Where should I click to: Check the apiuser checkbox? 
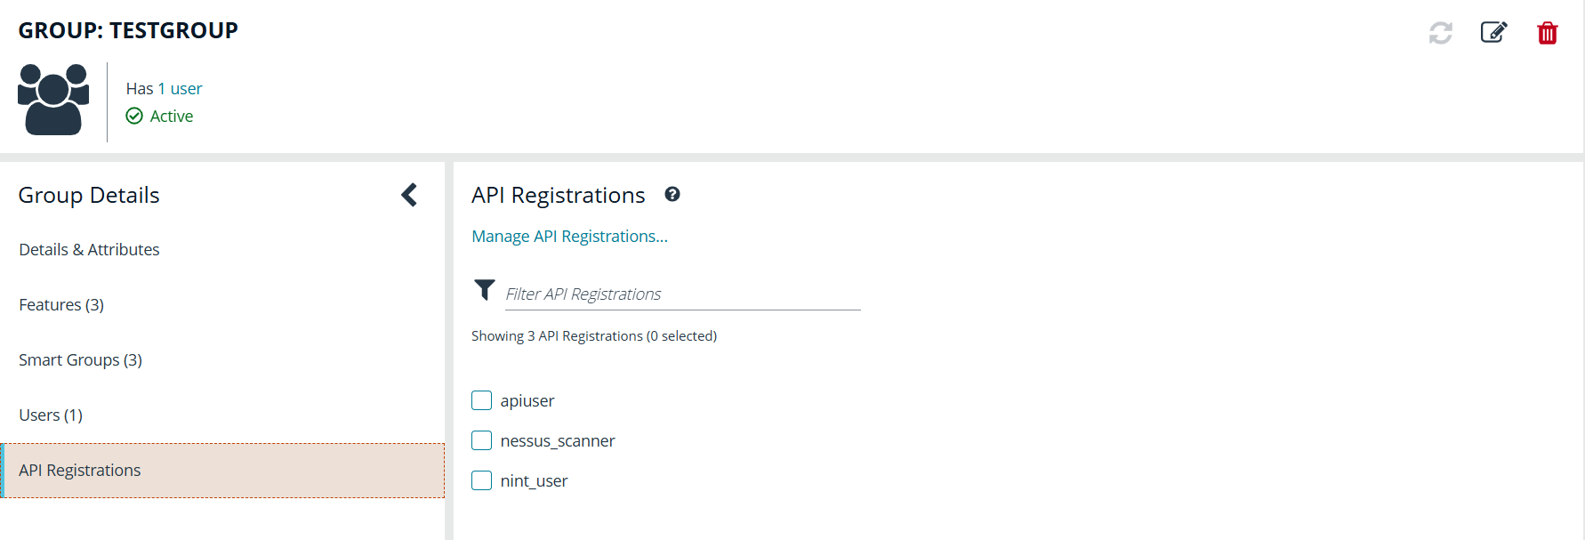pyautogui.click(x=481, y=400)
